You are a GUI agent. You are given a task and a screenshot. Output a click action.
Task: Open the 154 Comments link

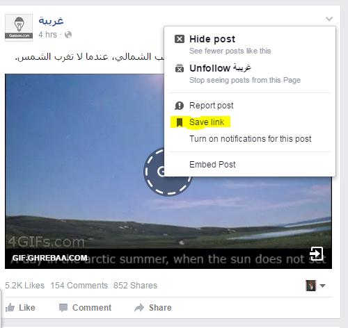tap(79, 286)
